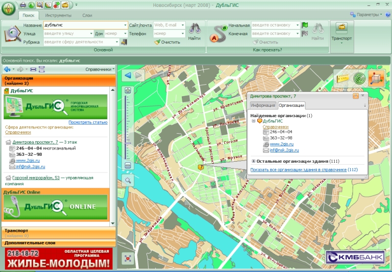The width and height of the screenshot is (392, 272).
Task: Open Показать все организации здания в справочнике link
Action: coord(298,170)
